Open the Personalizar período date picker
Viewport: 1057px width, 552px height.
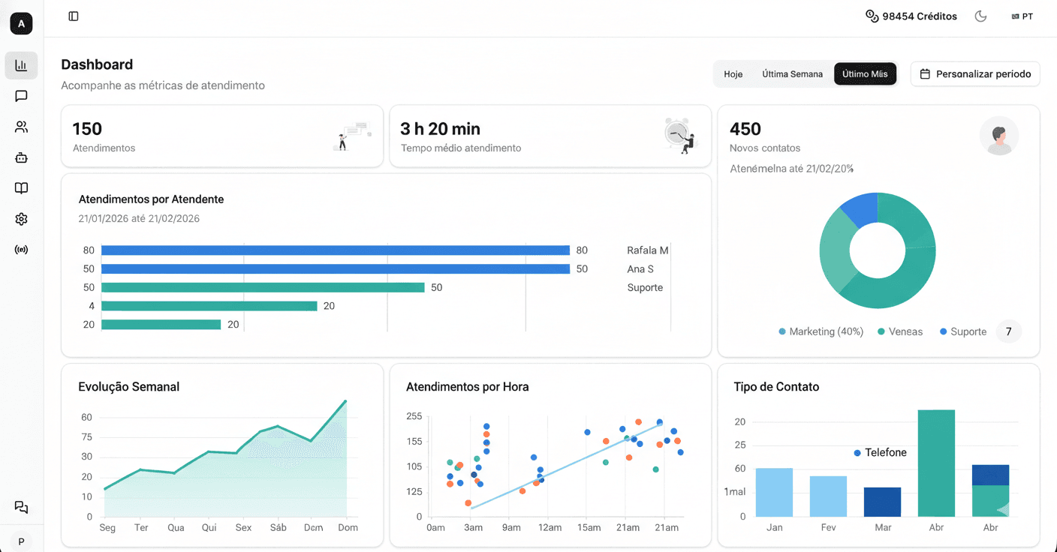point(975,74)
